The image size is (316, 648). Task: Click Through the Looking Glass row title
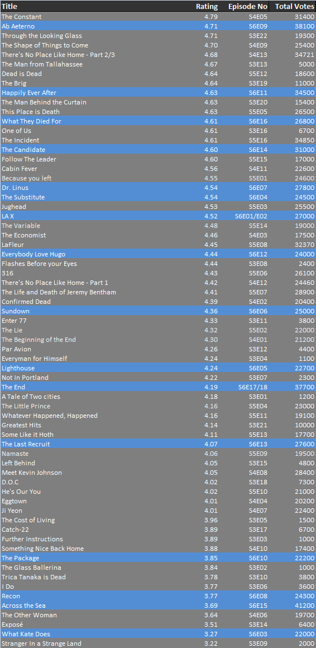tap(42, 36)
